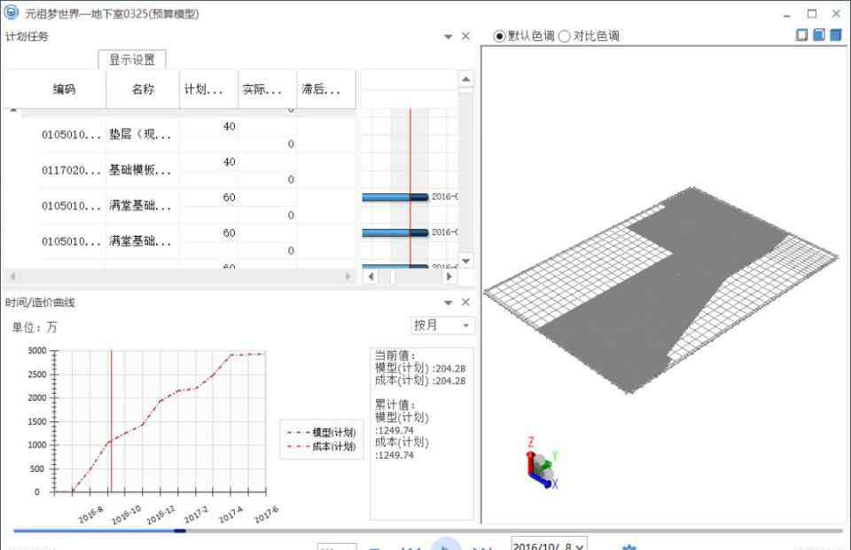Viewport: 851px width, 550px height.
Task: Click the XYZ axis orientation gizmo
Action: pos(543,463)
